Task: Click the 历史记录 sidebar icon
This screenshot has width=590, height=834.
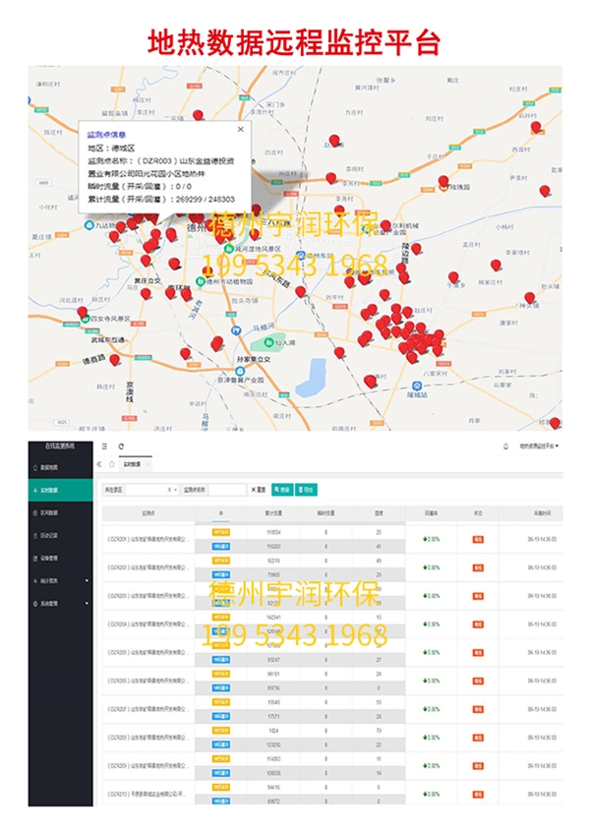Action: (x=34, y=536)
